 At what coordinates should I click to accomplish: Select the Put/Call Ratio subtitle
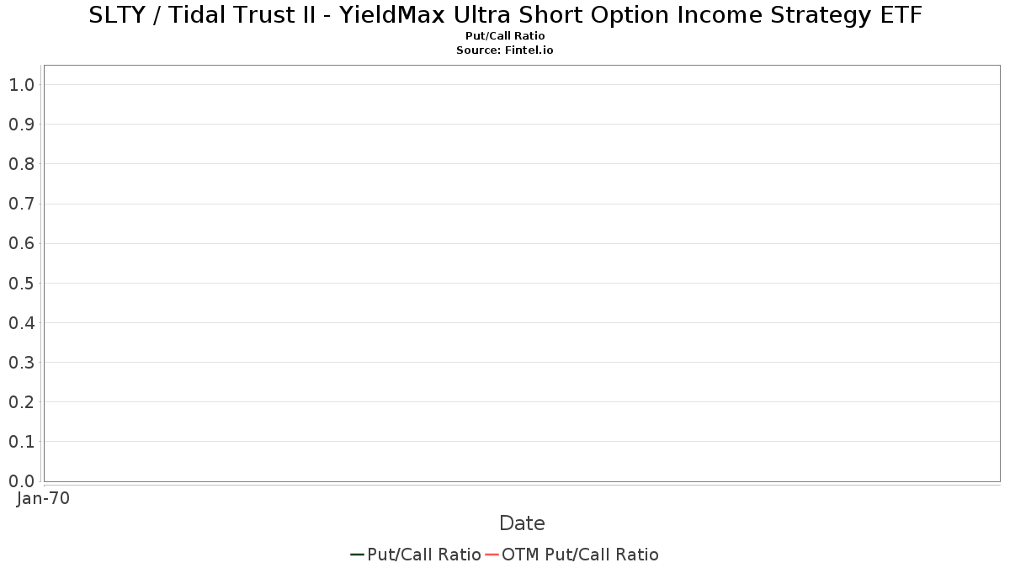505,36
